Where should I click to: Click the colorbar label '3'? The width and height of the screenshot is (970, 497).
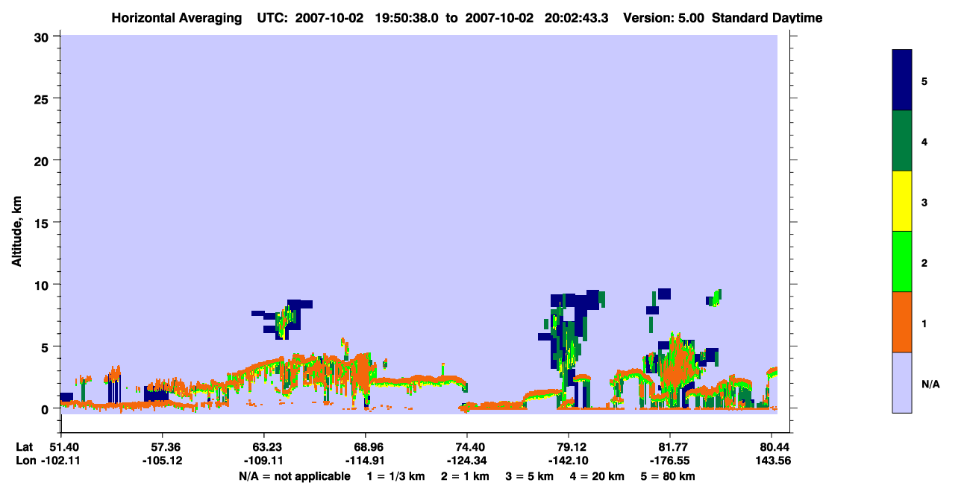point(924,202)
